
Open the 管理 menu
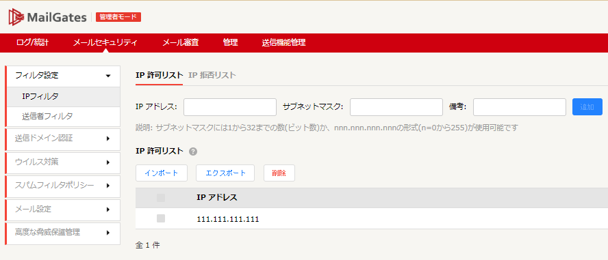pyautogui.click(x=230, y=42)
